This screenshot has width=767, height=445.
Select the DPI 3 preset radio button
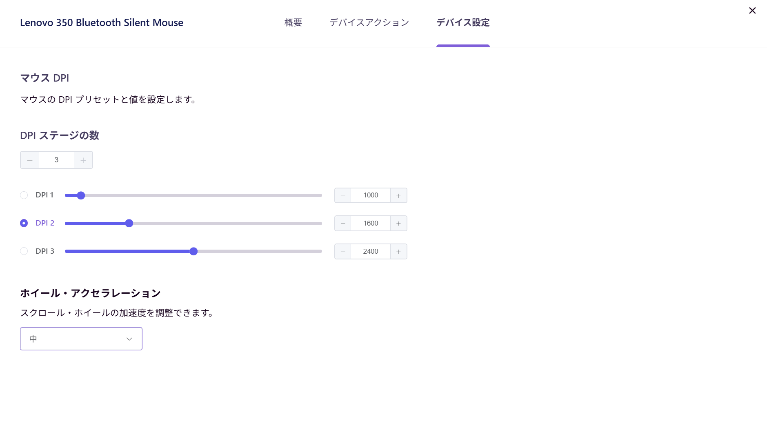click(24, 251)
